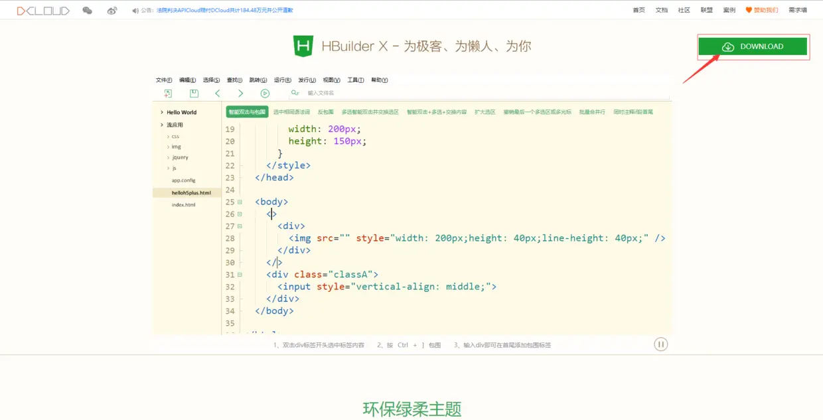This screenshot has height=420, width=823.
Task: Click the file search magnifier icon
Action: [295, 94]
